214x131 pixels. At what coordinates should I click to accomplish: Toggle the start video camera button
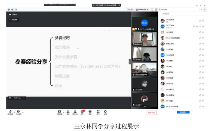pos(19,112)
